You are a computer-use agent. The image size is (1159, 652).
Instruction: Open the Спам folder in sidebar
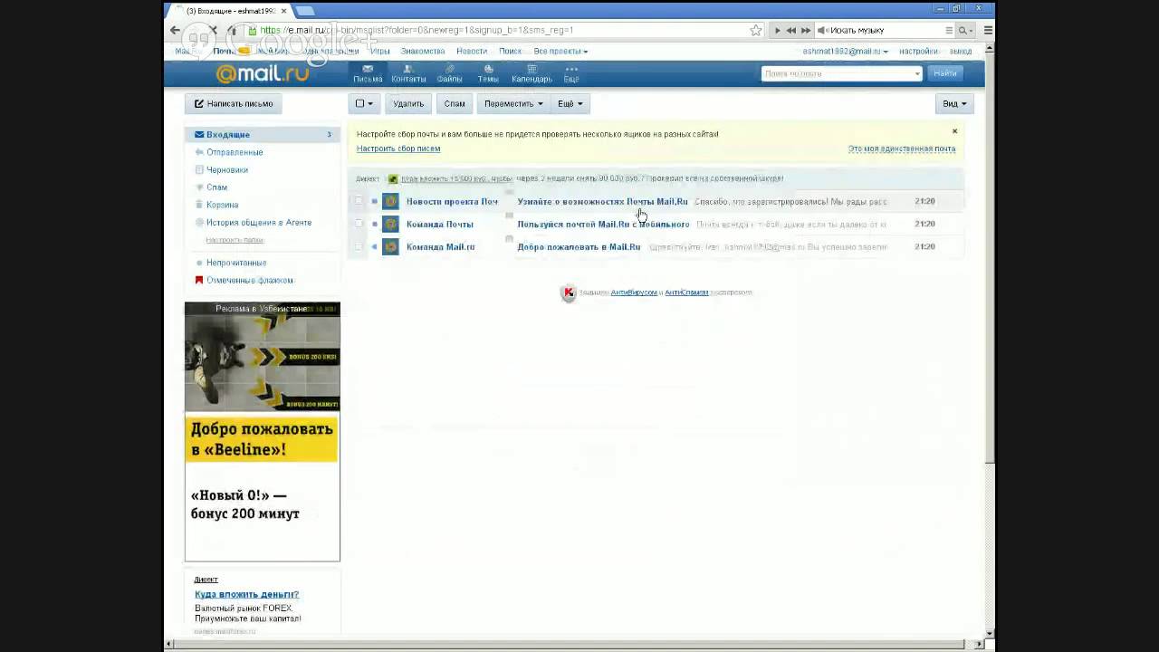[216, 187]
